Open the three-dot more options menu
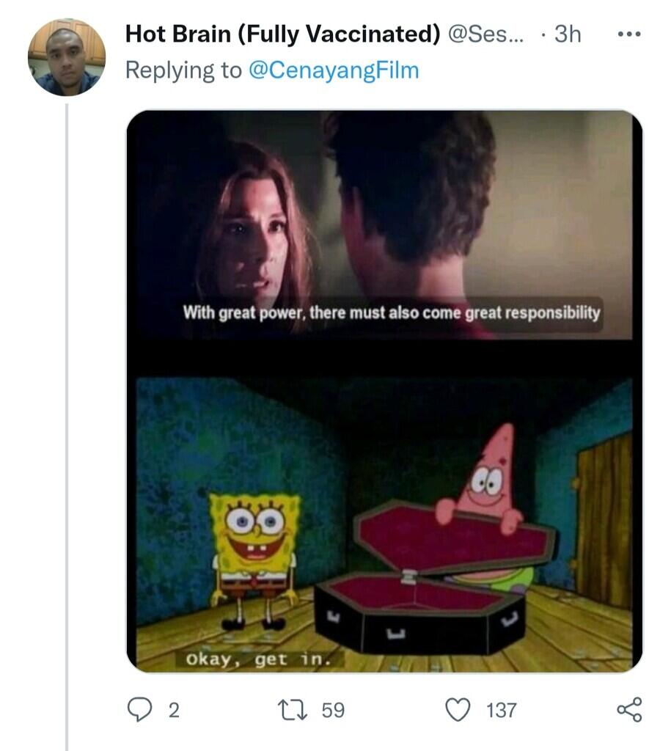 [x=628, y=34]
